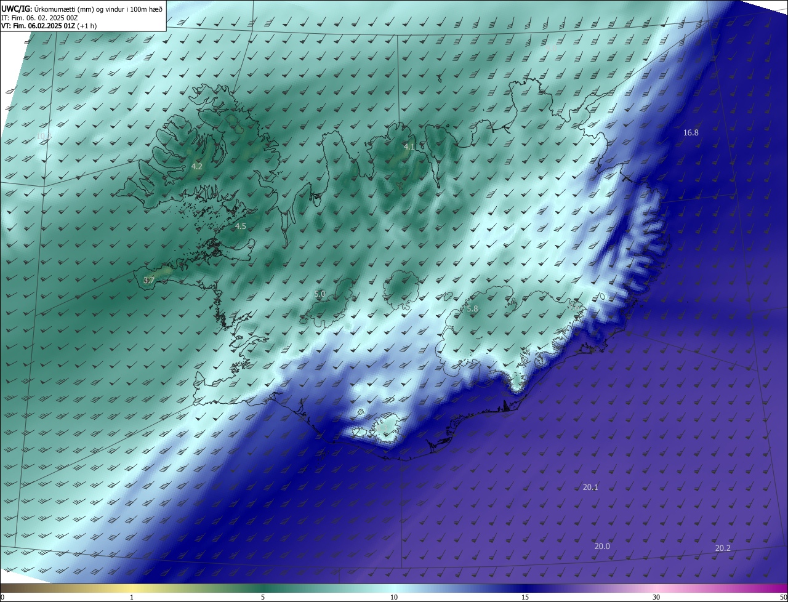Image resolution: width=788 pixels, height=602 pixels.
Task: Click the 5 tick label on the color scale
Action: [263, 597]
